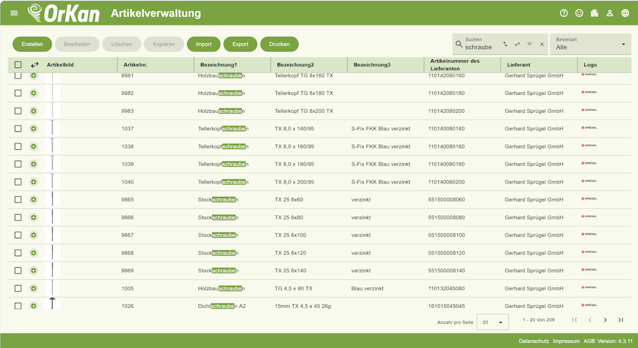Viewport: 638px width, 348px height.
Task: Open the company building icon
Action: [x=595, y=13]
